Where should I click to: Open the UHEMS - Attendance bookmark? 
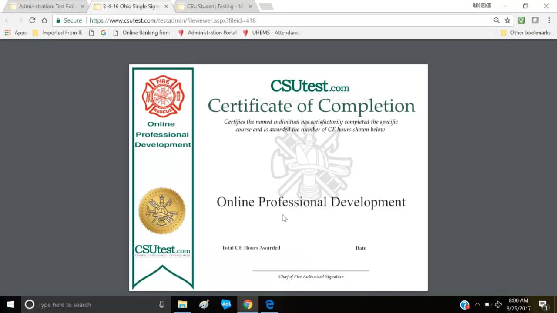[272, 33]
